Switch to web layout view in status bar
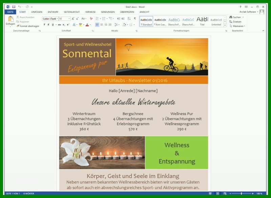Viewport: 271px width, 198px height. 225,194
